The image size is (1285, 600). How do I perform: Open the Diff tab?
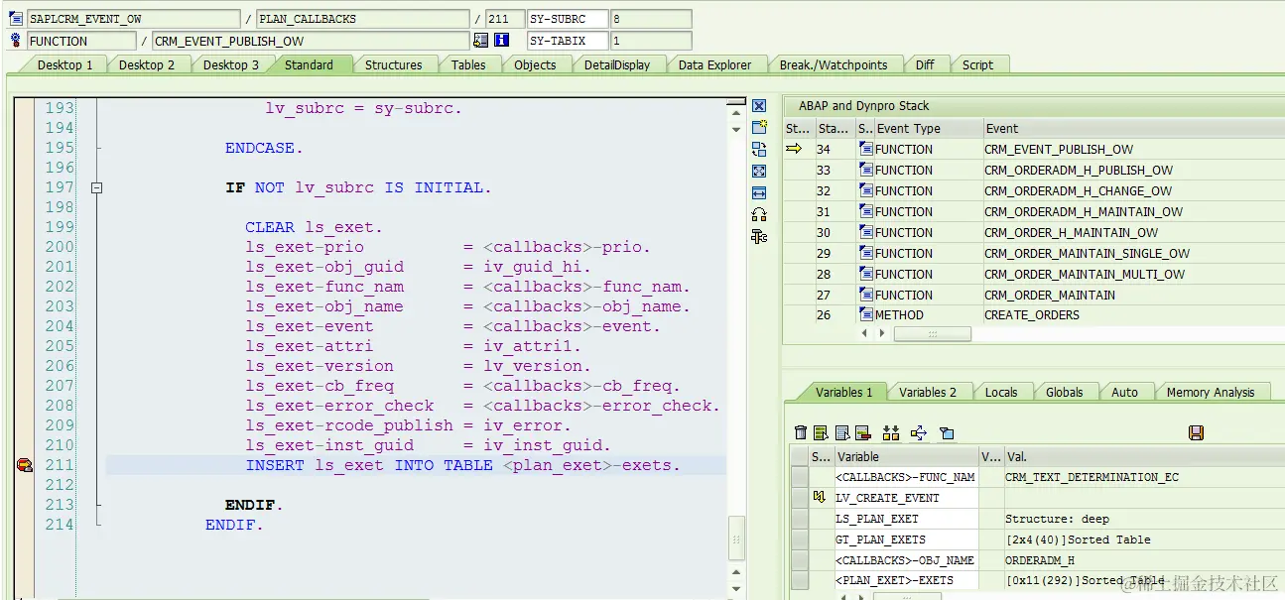click(x=925, y=64)
